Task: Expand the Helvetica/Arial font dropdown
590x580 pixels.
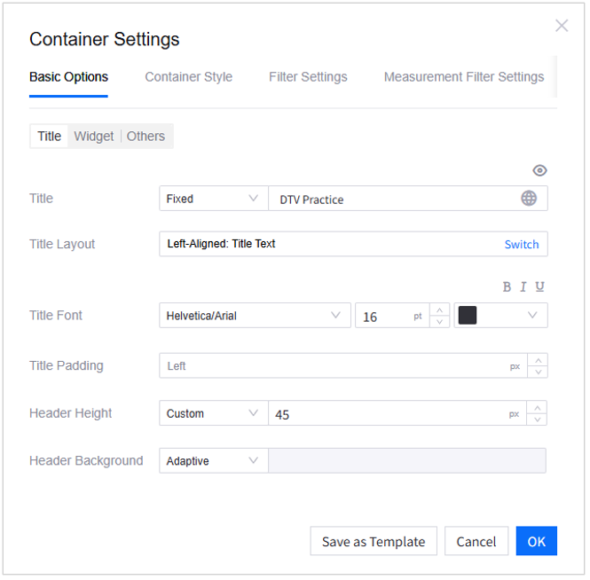Action: pos(256,316)
